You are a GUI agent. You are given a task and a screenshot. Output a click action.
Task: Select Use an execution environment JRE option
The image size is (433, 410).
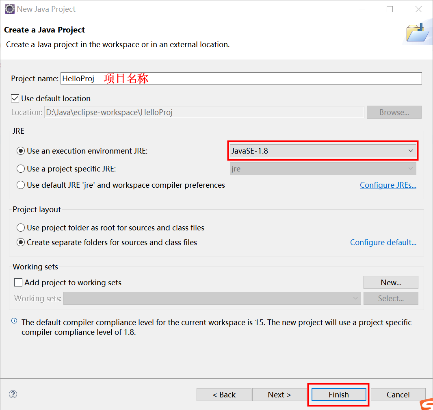[21, 151]
